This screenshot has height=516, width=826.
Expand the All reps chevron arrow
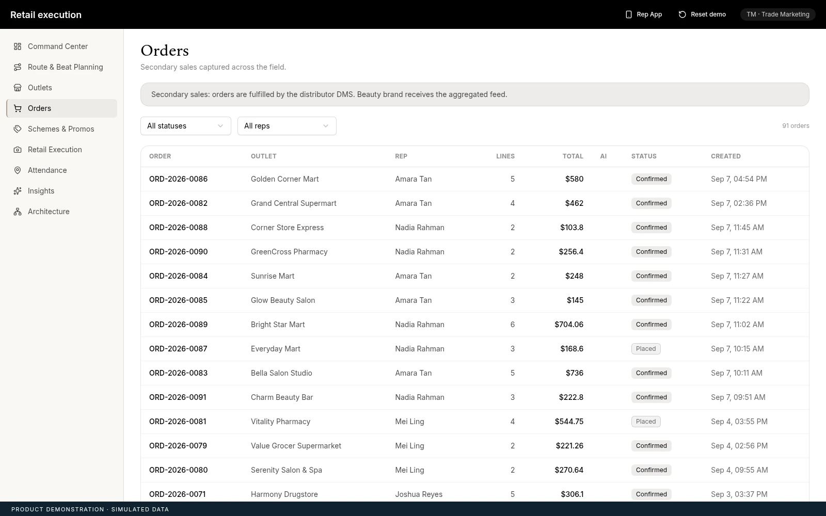[x=326, y=126]
